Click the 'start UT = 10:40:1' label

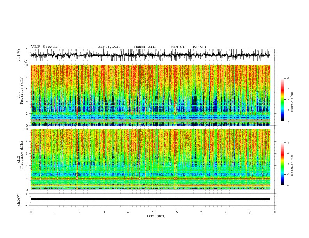188,47
